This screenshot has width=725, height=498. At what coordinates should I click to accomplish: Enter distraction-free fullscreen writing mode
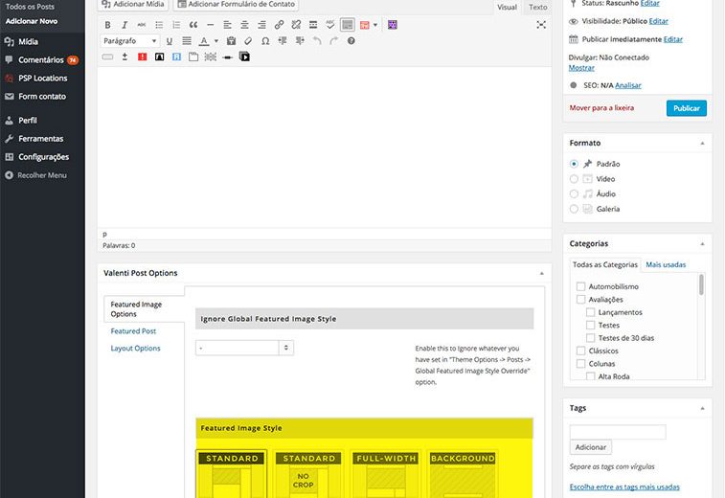click(x=541, y=25)
